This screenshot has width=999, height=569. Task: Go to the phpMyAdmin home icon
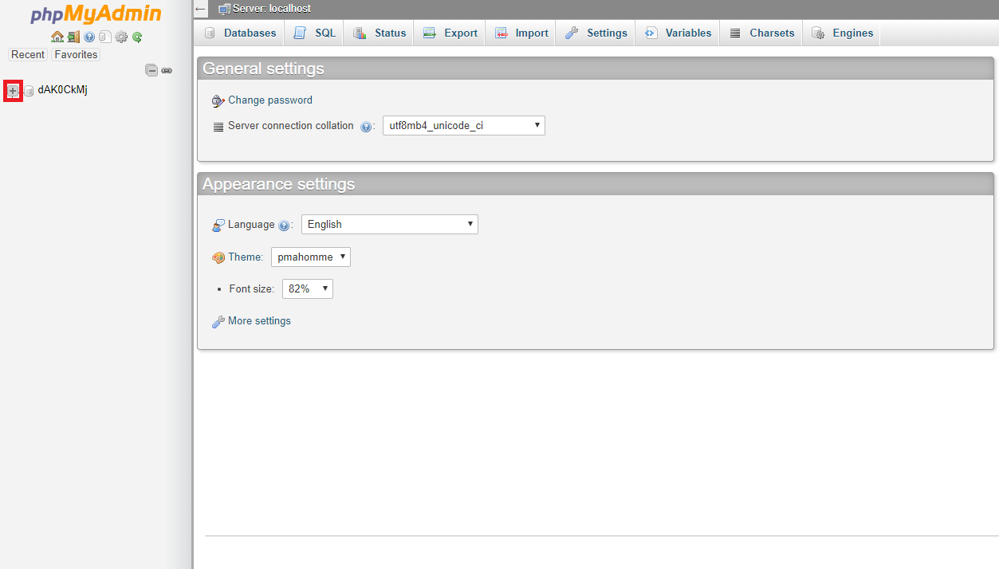click(57, 37)
